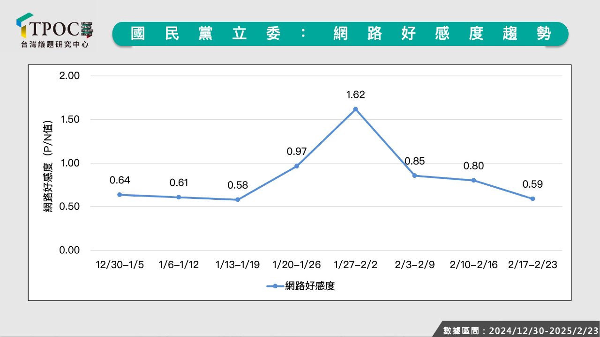Select the 0.58 data point marker
Screen dimensions: 600x337
click(x=238, y=200)
